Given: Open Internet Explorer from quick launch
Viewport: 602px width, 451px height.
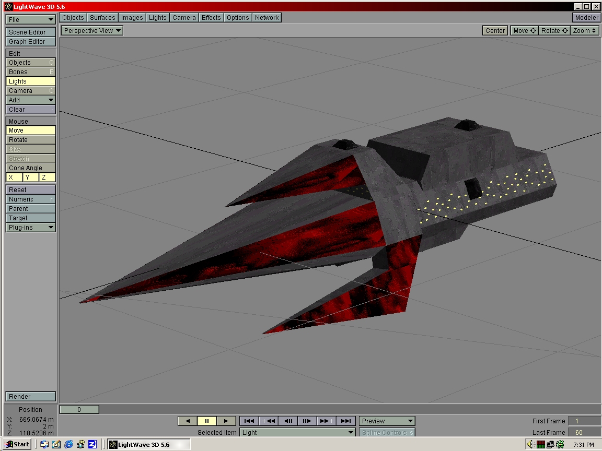Looking at the screenshot, I should (68, 444).
